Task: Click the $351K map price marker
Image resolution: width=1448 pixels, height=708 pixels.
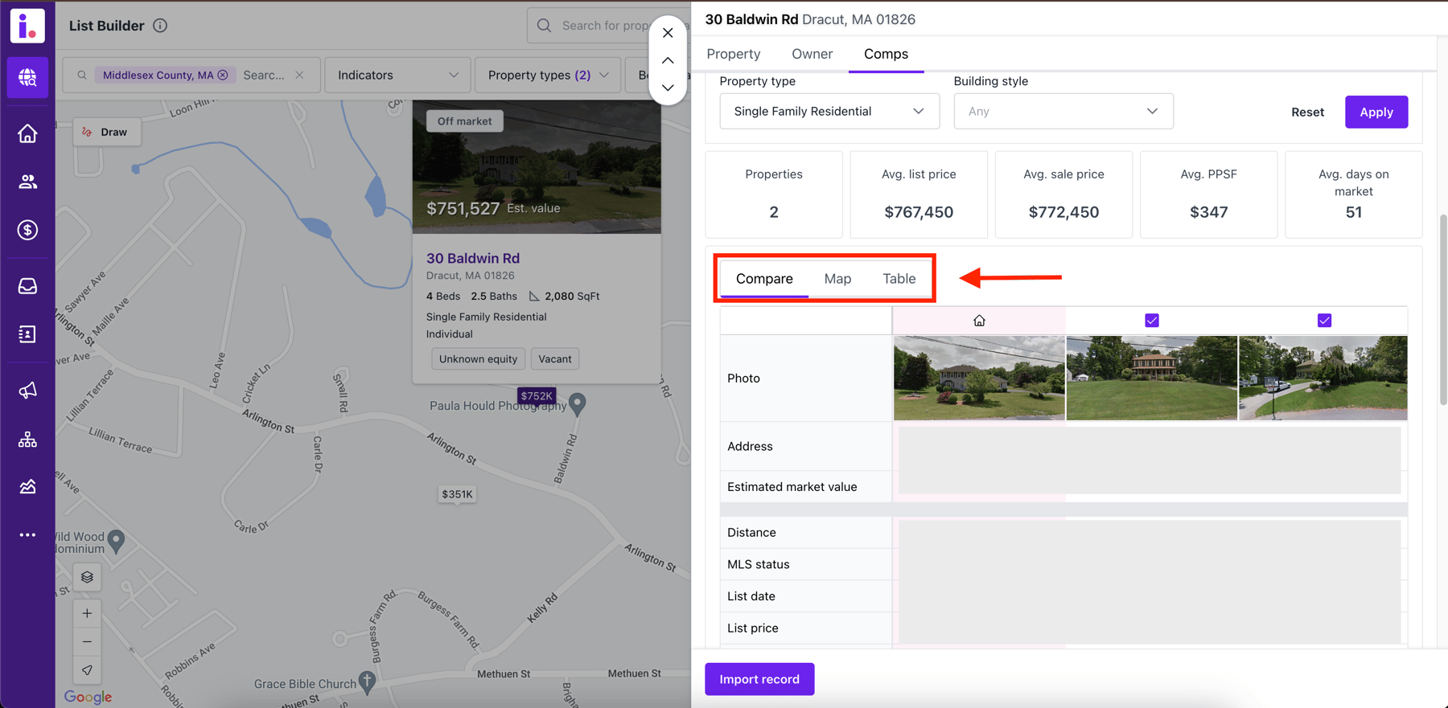Action: pyautogui.click(x=457, y=494)
